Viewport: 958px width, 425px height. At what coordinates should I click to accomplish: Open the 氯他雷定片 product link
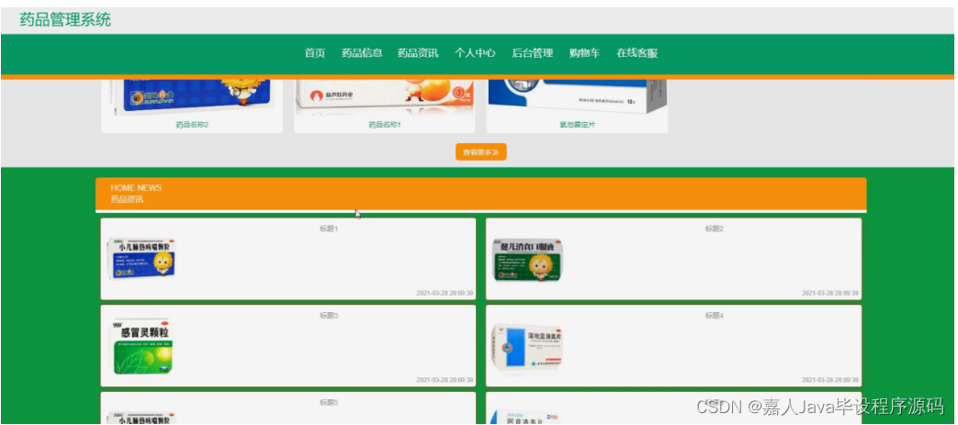(577, 125)
